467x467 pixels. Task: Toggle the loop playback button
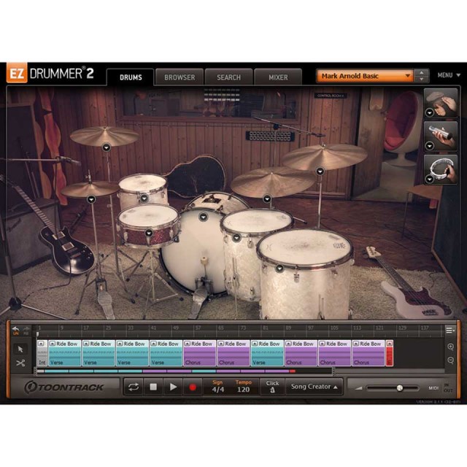click(134, 387)
